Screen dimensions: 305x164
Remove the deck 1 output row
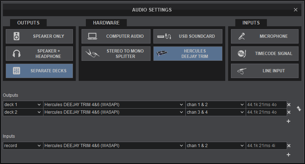point(289,105)
